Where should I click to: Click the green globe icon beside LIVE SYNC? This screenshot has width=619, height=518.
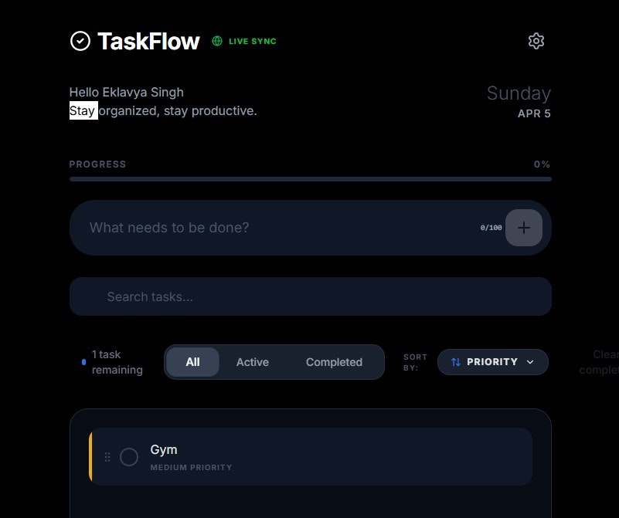click(x=216, y=42)
